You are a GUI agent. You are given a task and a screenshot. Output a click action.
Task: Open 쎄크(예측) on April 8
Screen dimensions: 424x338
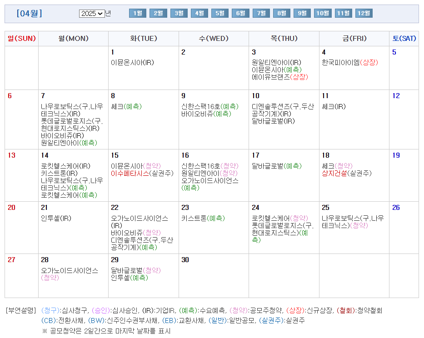pyautogui.click(x=126, y=107)
